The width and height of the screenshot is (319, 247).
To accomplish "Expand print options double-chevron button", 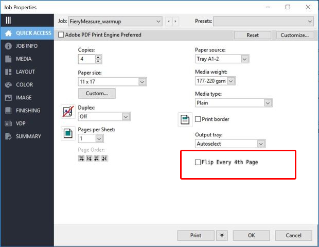I will (222, 235).
